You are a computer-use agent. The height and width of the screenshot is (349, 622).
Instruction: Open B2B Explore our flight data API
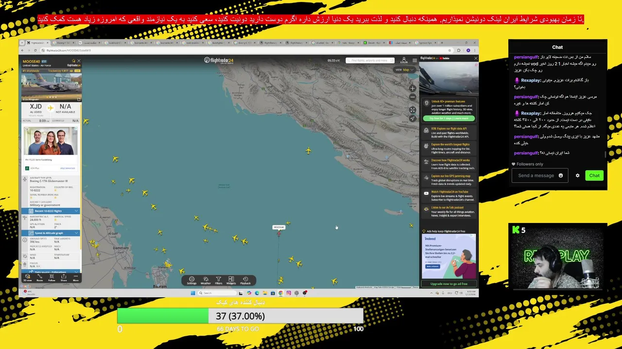click(x=449, y=132)
